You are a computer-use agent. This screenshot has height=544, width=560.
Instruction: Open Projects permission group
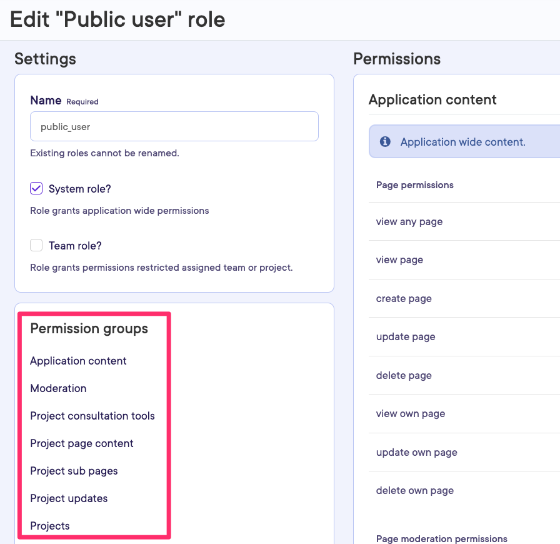point(50,526)
